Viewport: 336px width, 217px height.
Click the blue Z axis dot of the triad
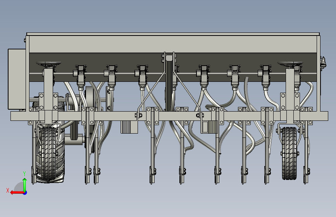coord(25,193)
